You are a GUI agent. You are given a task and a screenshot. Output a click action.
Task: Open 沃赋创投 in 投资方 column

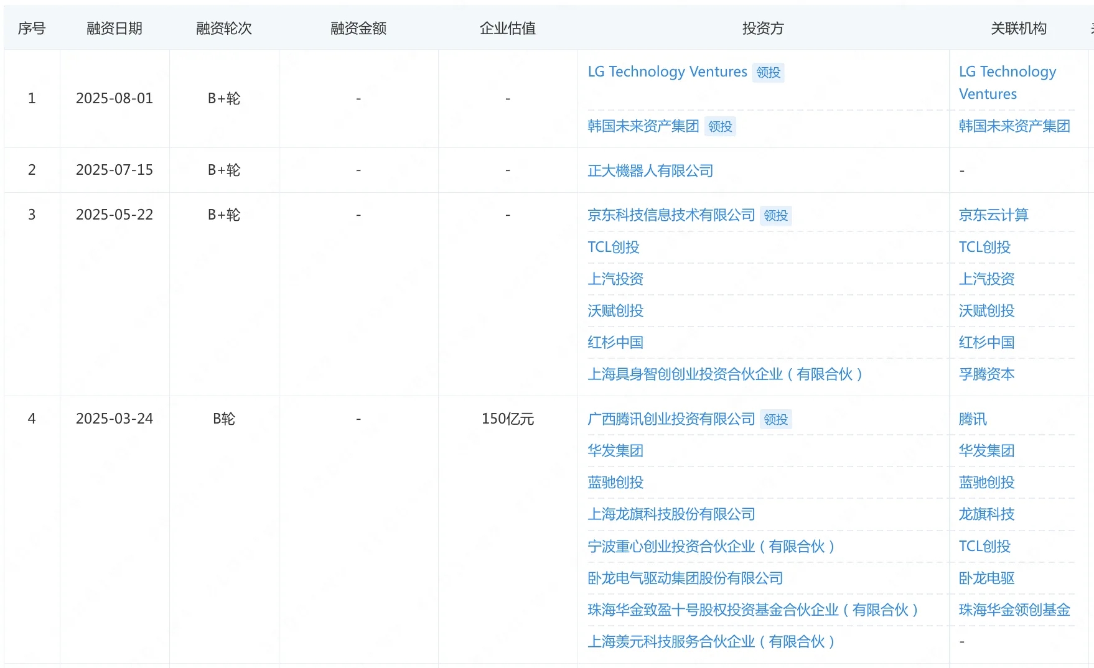615,310
